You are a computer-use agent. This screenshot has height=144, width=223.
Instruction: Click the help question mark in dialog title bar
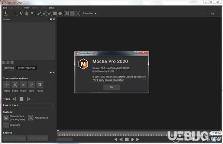pos(136,53)
